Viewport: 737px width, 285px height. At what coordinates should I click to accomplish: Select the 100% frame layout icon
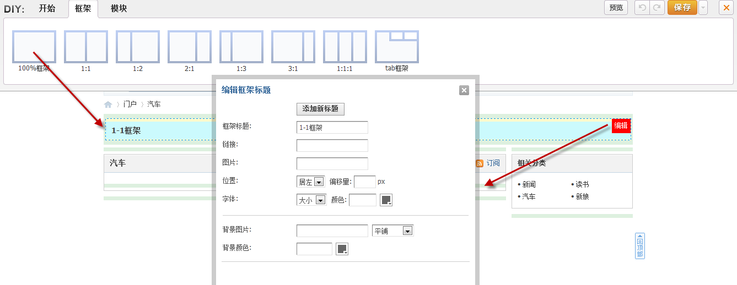pos(34,47)
